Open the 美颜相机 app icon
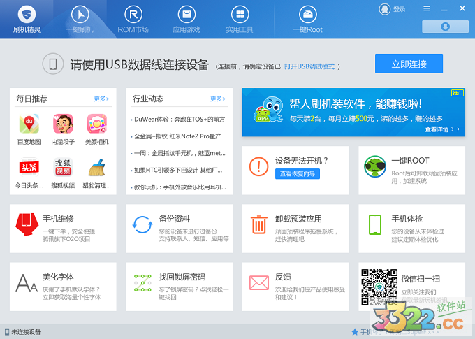Image resolution: width=475 pixels, height=339 pixels. coord(97,124)
